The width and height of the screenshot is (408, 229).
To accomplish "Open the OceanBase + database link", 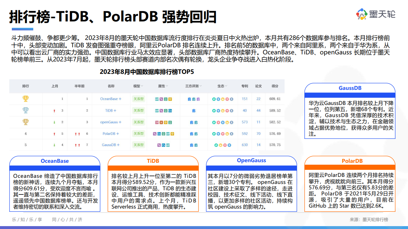I will pos(111,99).
